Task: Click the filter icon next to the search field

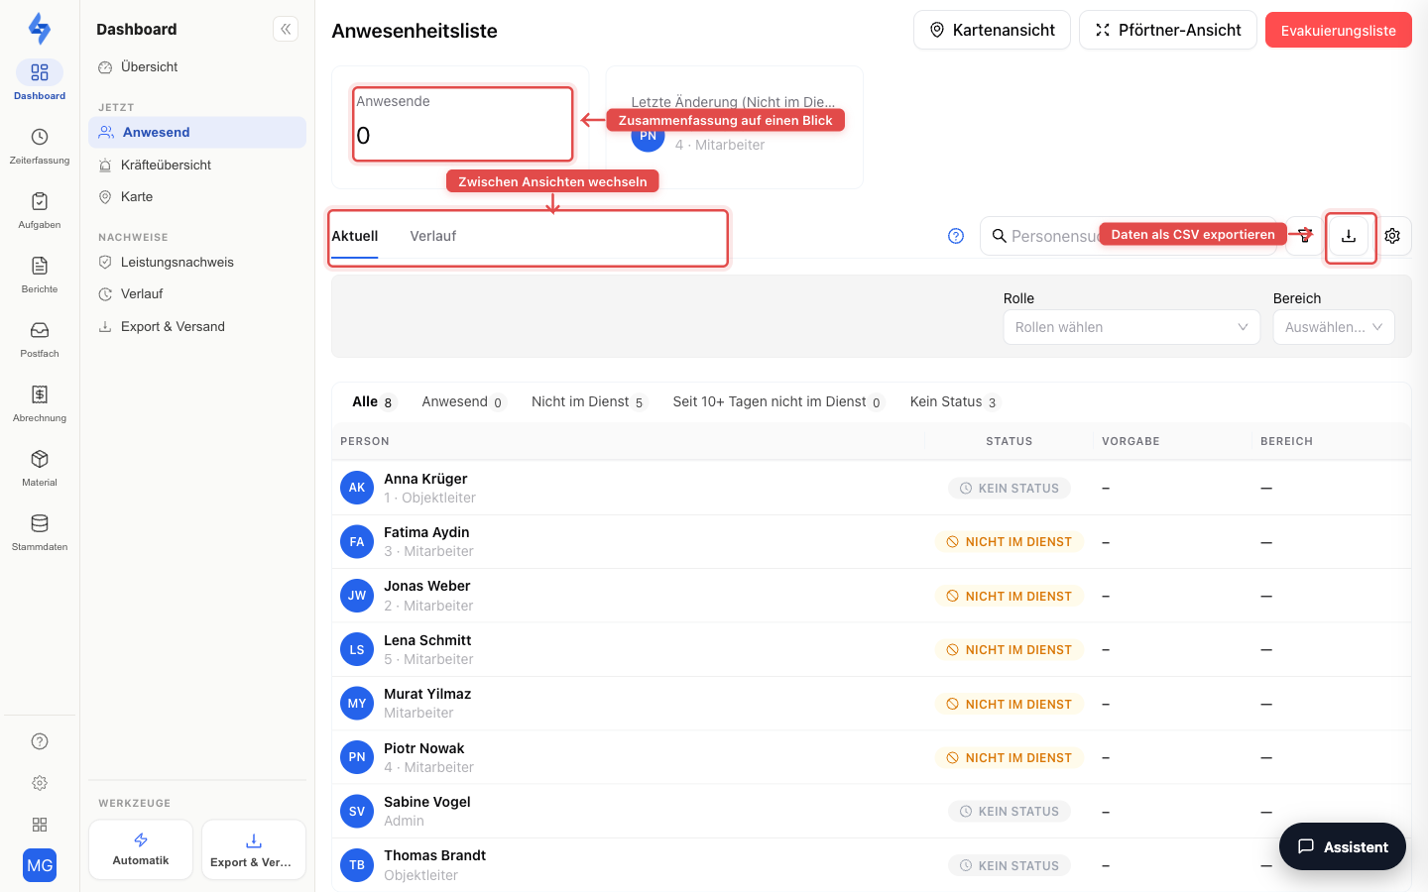Action: pyautogui.click(x=1305, y=236)
